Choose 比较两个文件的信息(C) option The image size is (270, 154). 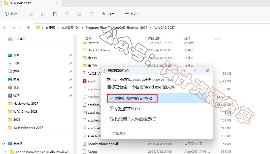133,119
